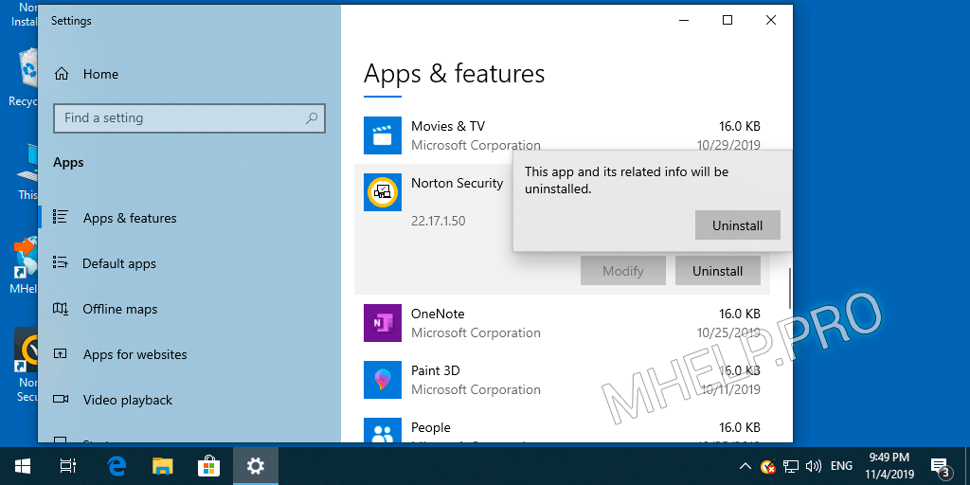Click the OneNote app icon

point(383,323)
